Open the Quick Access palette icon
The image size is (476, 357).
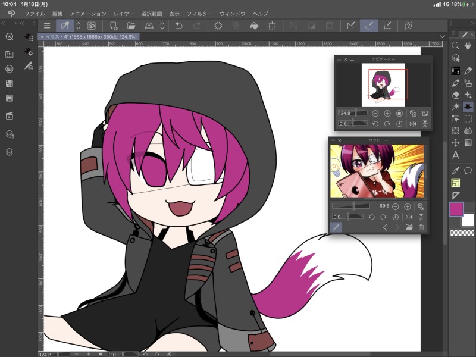click(10, 37)
